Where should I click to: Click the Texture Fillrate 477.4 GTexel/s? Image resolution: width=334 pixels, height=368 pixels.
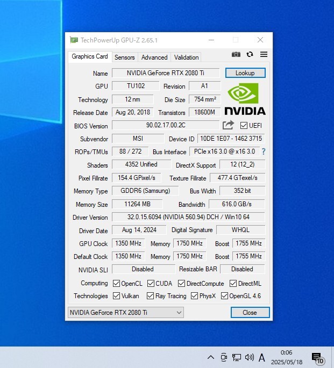coord(238,178)
